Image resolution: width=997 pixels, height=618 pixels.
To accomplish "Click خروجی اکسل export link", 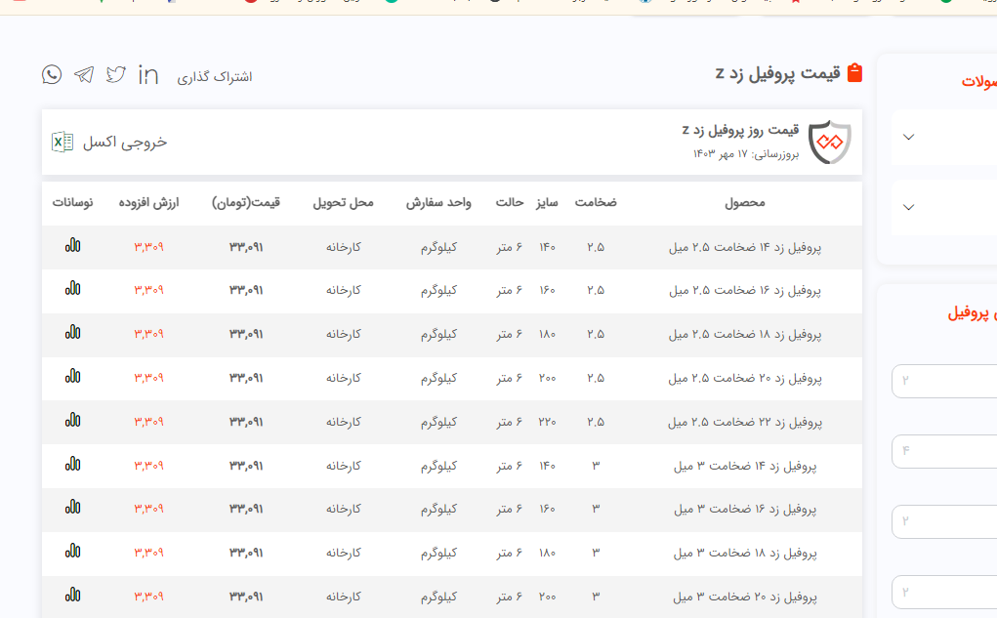I will 125,142.
